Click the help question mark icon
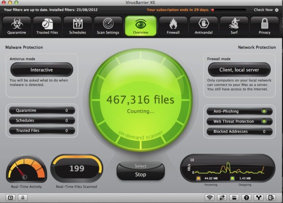Image resolution: width=283 pixels, height=203 pixels. (x=246, y=198)
